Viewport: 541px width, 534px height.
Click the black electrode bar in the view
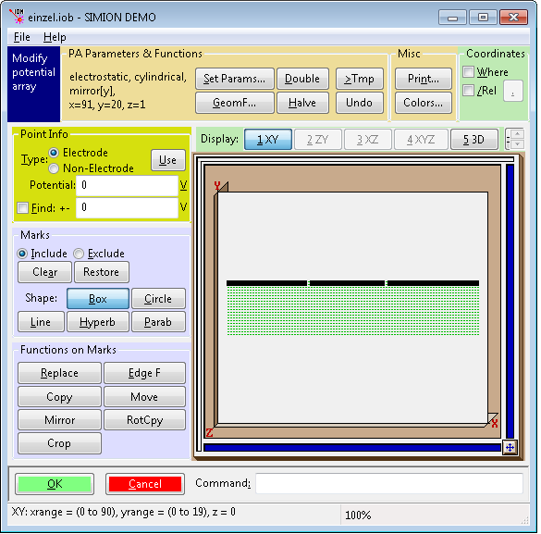point(352,283)
